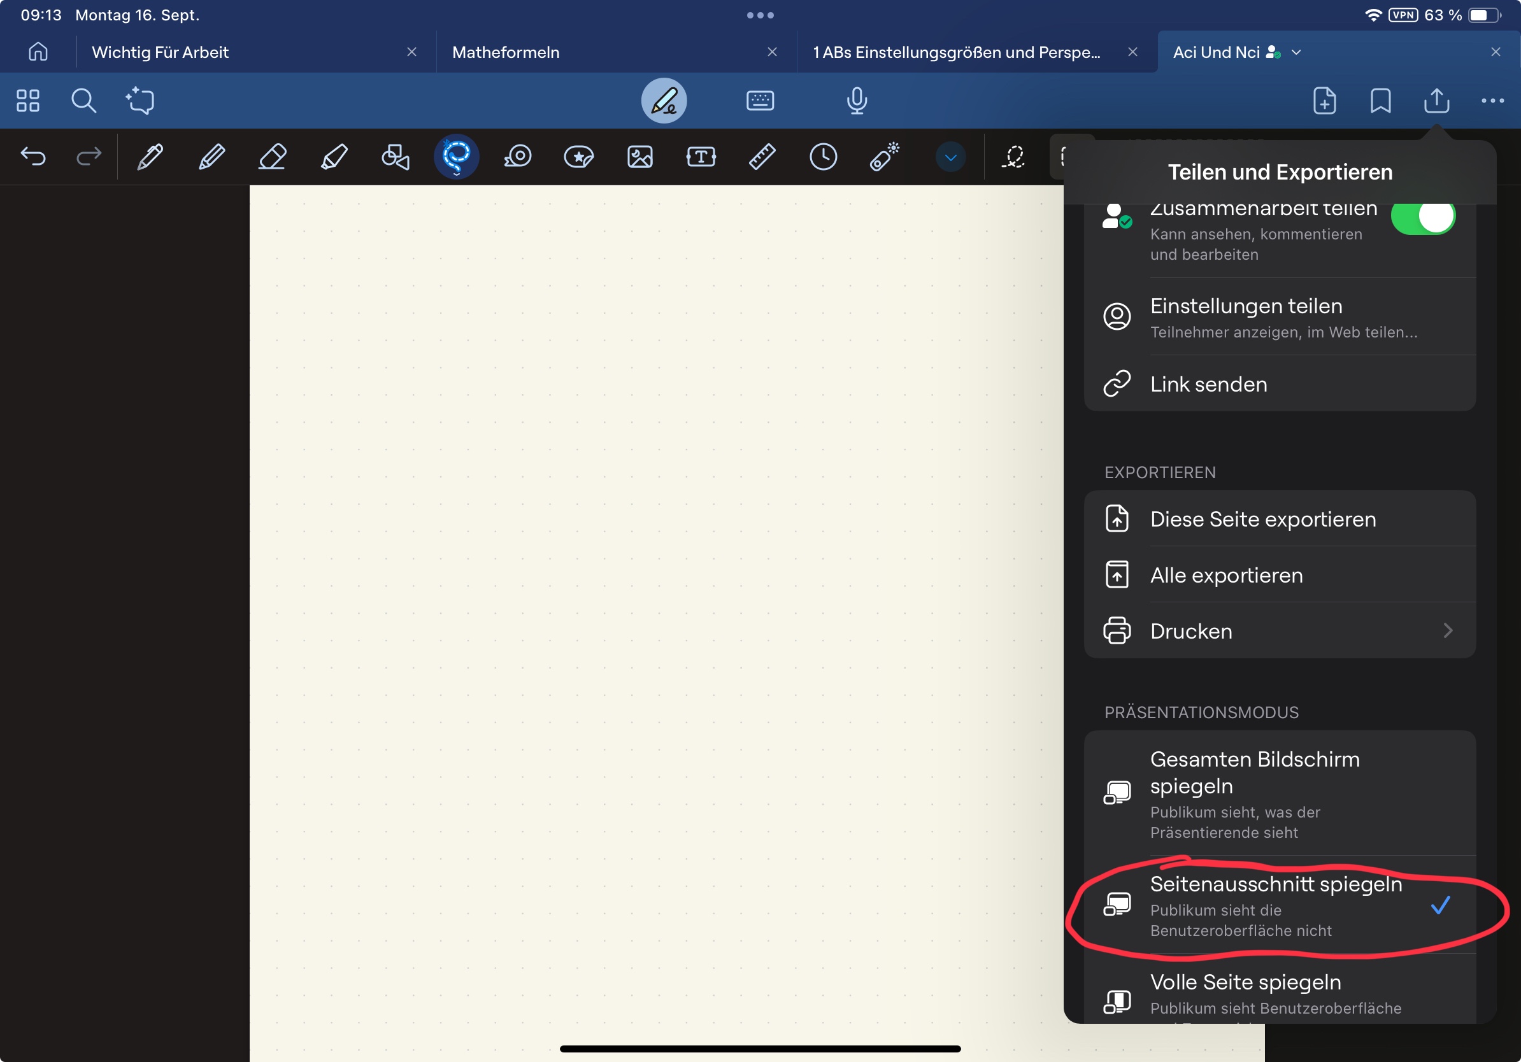Select the Eraser tool

click(x=272, y=157)
